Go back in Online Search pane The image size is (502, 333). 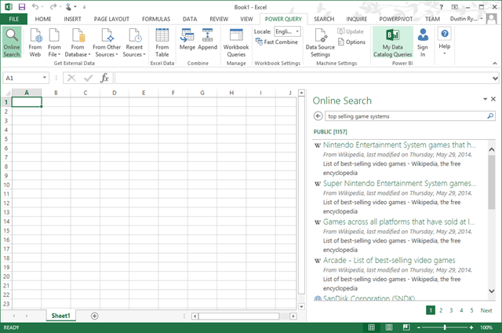point(318,115)
